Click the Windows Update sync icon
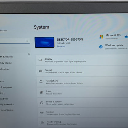This screenshot has width=128, height=128. pyautogui.click(x=101, y=47)
